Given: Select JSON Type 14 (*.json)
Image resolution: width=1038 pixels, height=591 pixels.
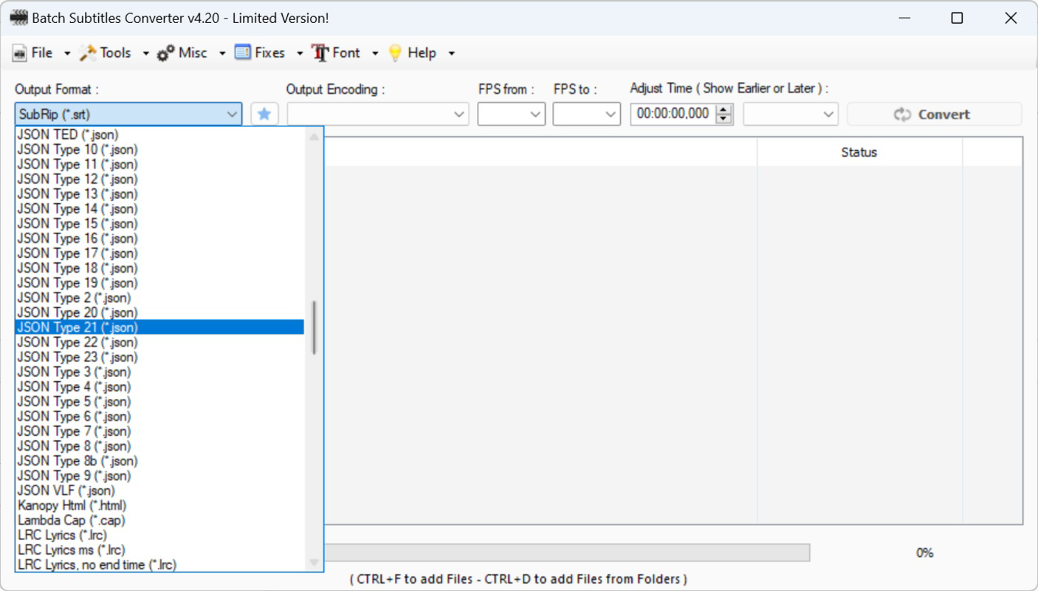Looking at the screenshot, I should 159,208.
